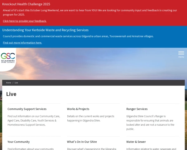This screenshot has height=150, width=187.
Task: Visit the Ranger Services page
Action: 137,109
